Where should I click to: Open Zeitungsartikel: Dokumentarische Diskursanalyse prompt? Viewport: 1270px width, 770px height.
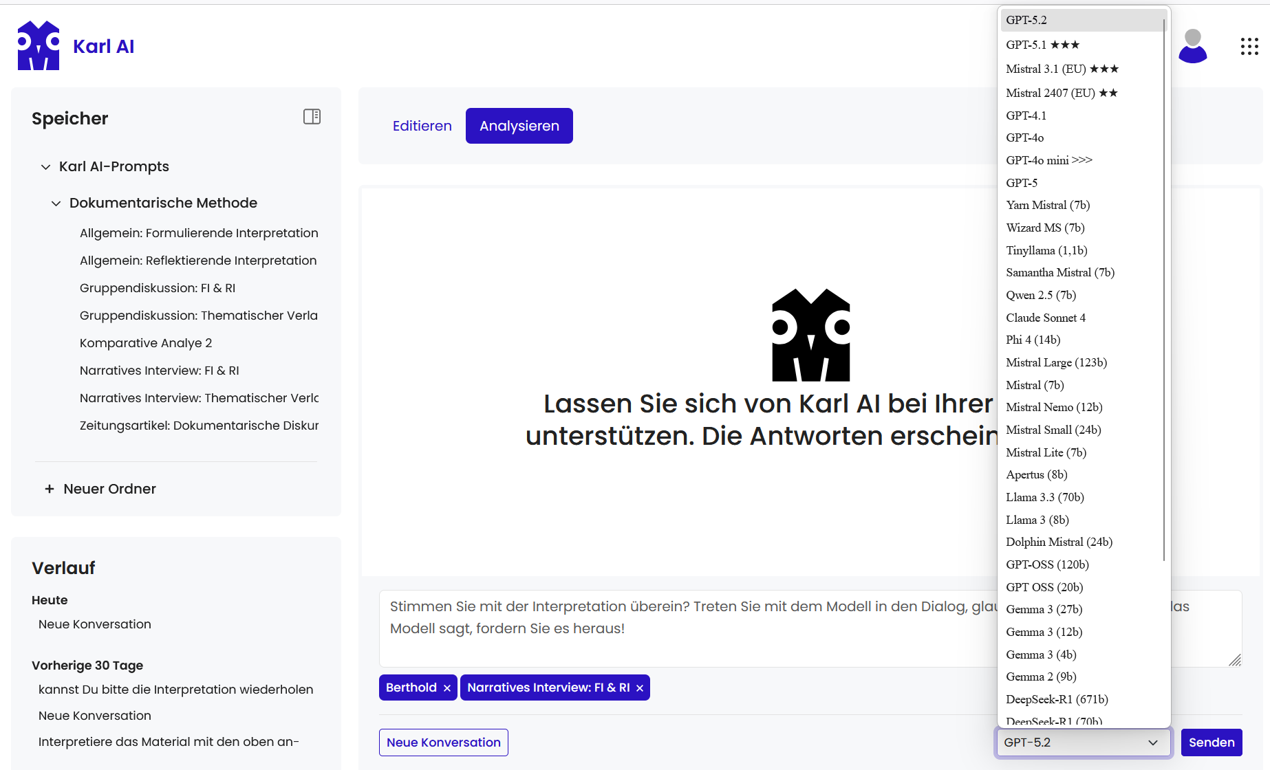pos(200,426)
